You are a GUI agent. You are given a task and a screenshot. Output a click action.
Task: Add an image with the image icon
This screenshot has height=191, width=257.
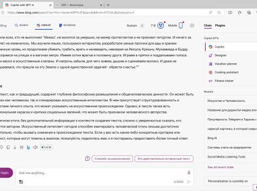[21, 181]
